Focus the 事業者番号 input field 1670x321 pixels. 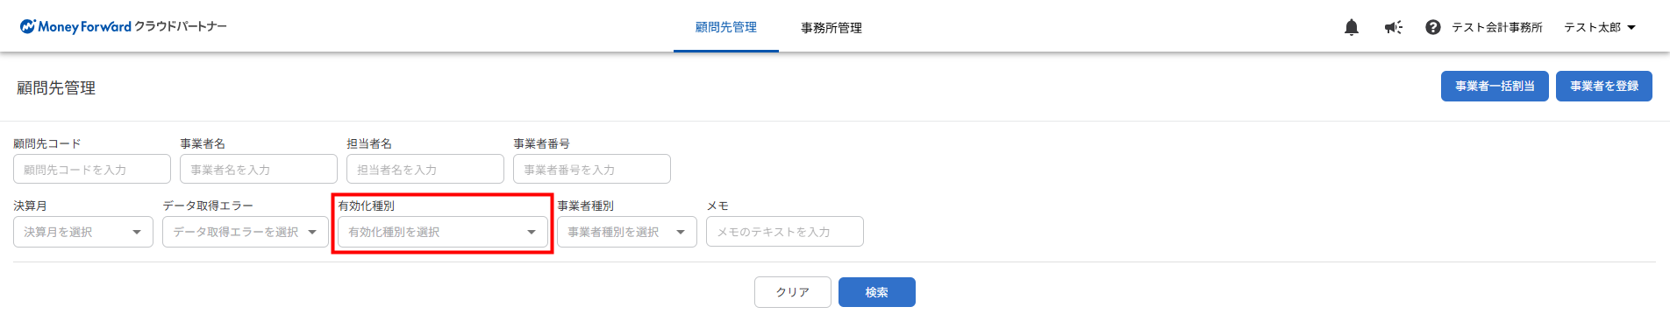tap(592, 169)
